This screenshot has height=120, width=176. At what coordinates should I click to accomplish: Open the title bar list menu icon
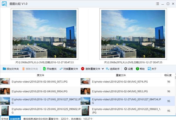[157, 4]
